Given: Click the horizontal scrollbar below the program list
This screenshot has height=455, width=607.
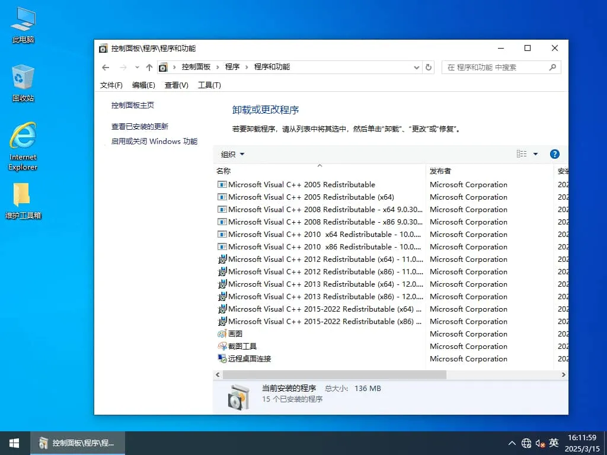Looking at the screenshot, I should [x=332, y=374].
